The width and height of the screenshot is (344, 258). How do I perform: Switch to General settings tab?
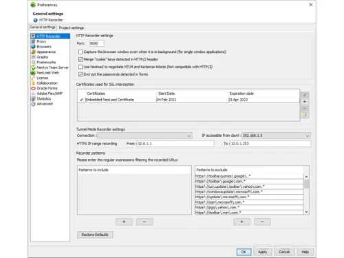[x=43, y=28]
